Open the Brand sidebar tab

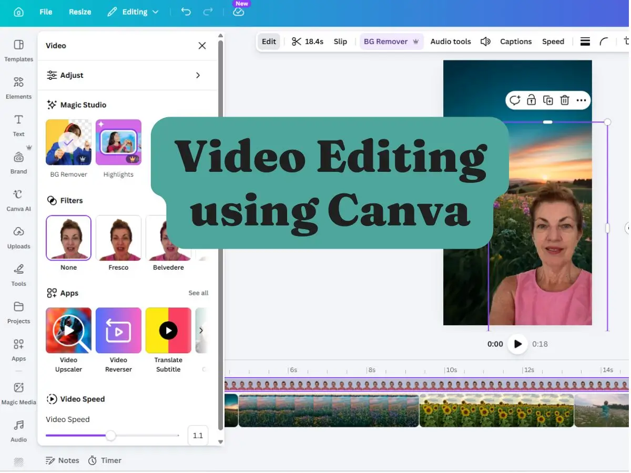(x=19, y=163)
